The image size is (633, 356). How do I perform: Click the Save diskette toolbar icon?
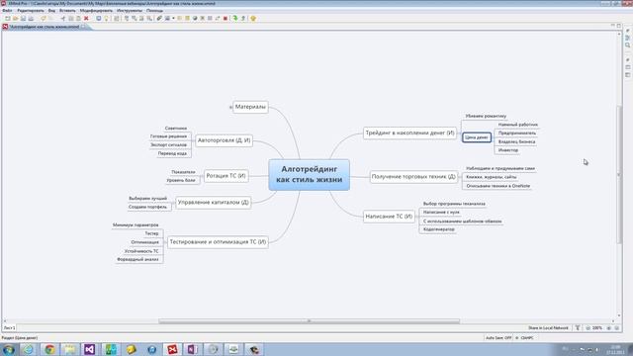click(23, 18)
